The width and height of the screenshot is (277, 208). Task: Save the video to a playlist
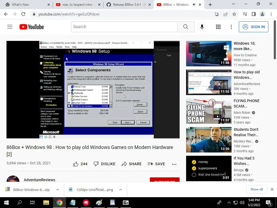coord(156,164)
